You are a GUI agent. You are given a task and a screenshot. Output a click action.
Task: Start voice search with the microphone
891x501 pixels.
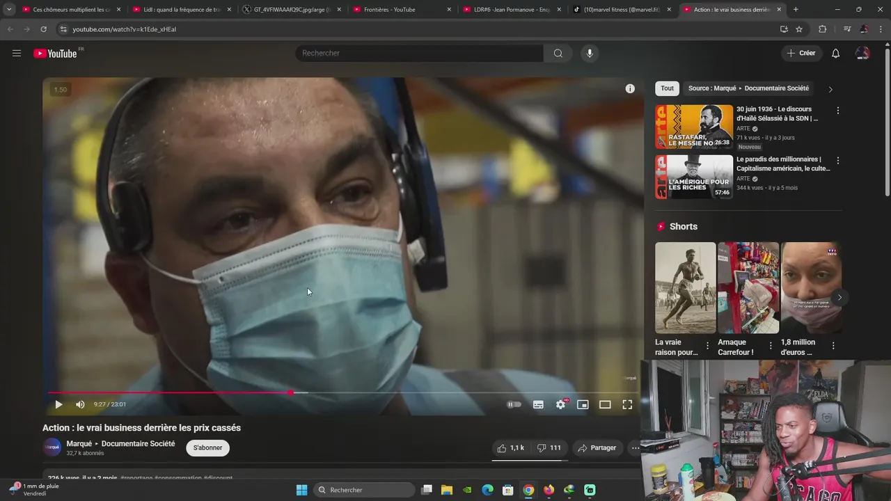[590, 53]
